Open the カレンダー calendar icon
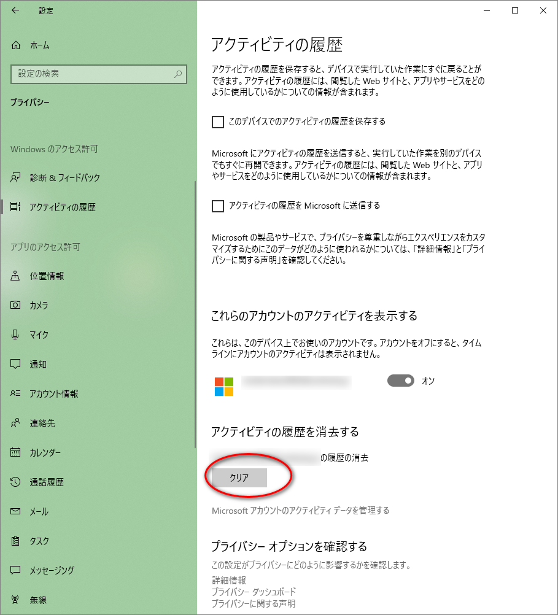The width and height of the screenshot is (558, 615). pyautogui.click(x=16, y=453)
